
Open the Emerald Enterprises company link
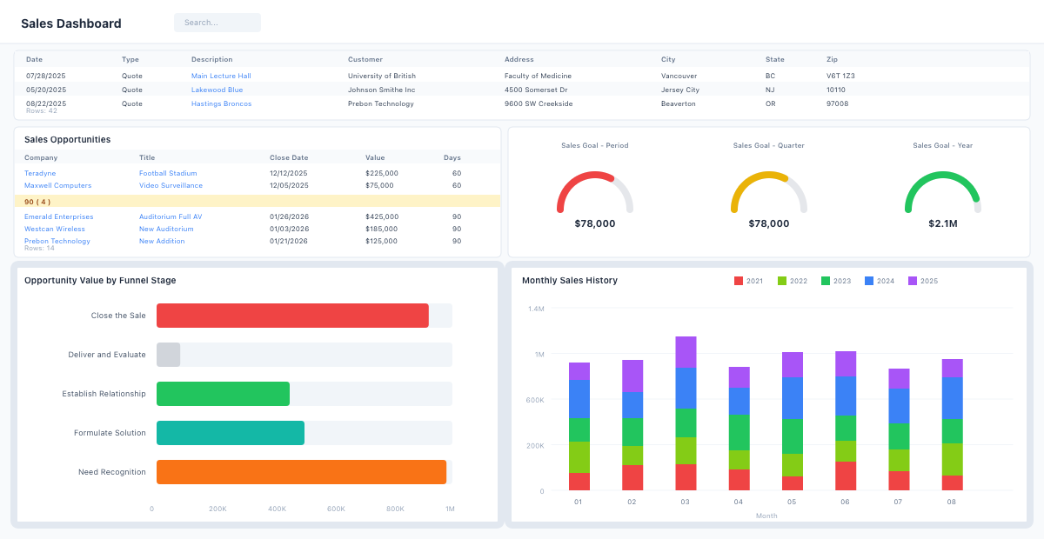pyautogui.click(x=58, y=216)
